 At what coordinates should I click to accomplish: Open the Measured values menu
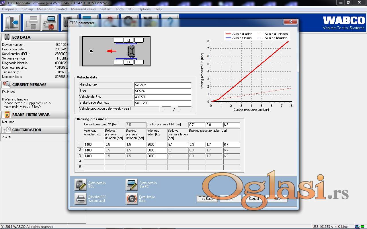[x=84, y=9]
